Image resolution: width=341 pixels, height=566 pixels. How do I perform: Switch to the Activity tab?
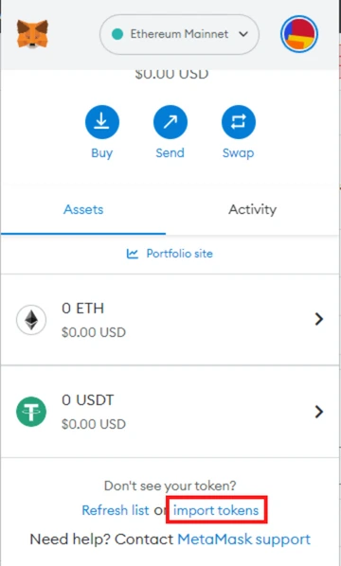(x=253, y=209)
